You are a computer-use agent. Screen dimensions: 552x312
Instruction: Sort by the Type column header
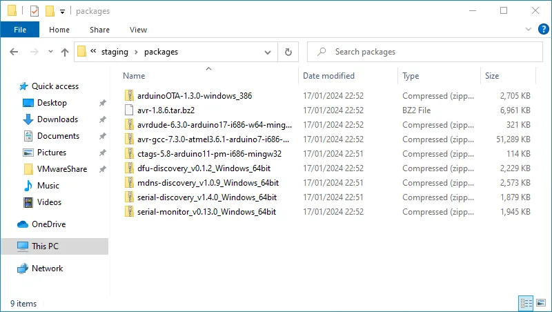[411, 76]
